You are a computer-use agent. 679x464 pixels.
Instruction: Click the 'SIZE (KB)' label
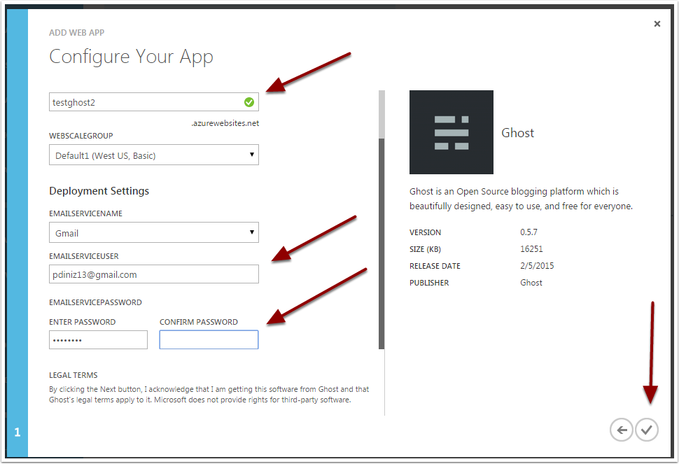point(425,249)
